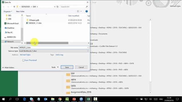Open the Action Center notifications icon

coord(177,99)
